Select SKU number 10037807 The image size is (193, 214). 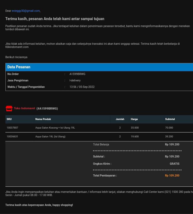coord(12,128)
